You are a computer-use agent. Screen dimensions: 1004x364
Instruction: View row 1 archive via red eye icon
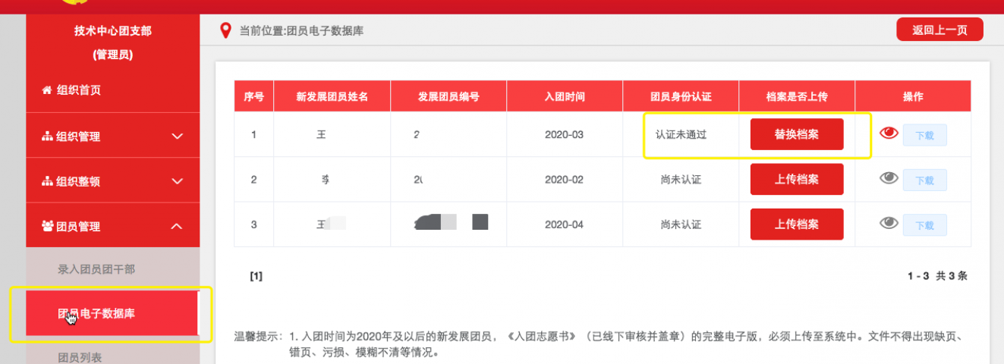pos(889,133)
